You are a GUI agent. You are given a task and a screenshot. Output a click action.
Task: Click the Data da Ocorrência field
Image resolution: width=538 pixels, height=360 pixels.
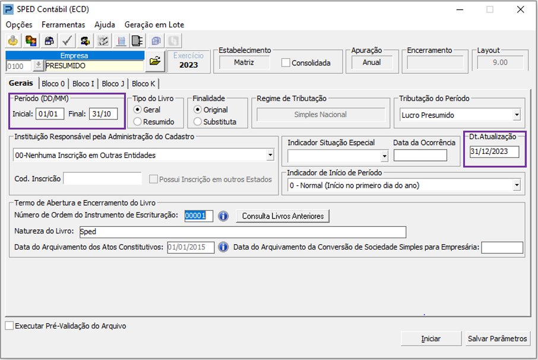point(420,156)
